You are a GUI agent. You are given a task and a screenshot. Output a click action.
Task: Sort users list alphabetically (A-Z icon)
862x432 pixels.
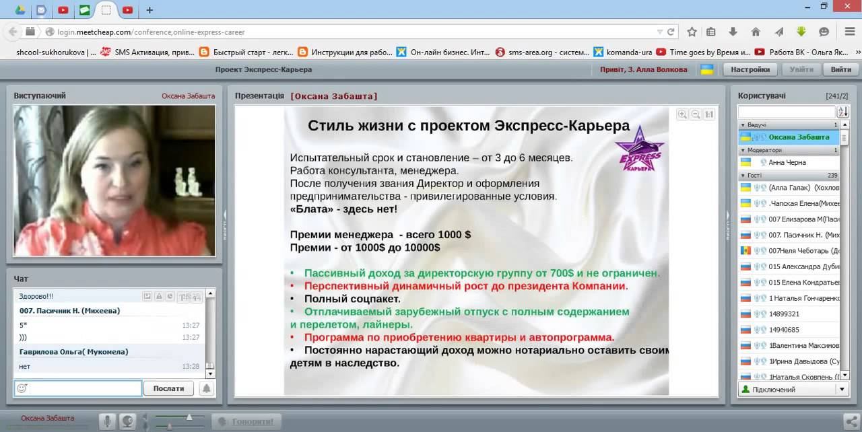842,112
